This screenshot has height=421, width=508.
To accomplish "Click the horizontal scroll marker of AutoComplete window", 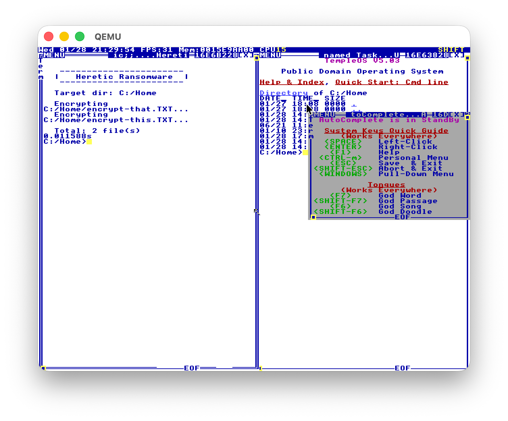I will pyautogui.click(x=313, y=217).
